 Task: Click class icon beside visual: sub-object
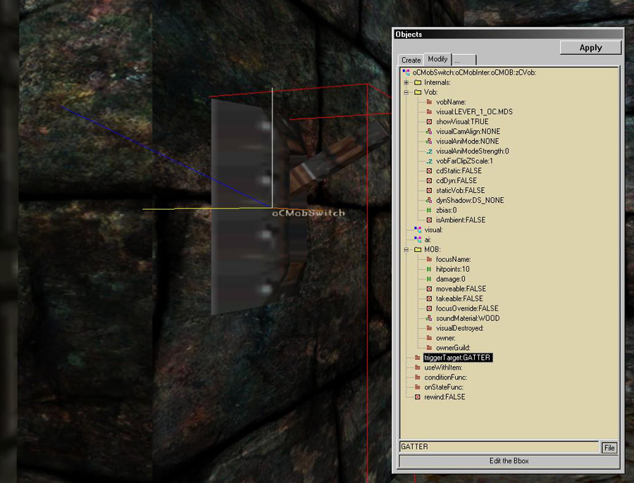click(418, 230)
